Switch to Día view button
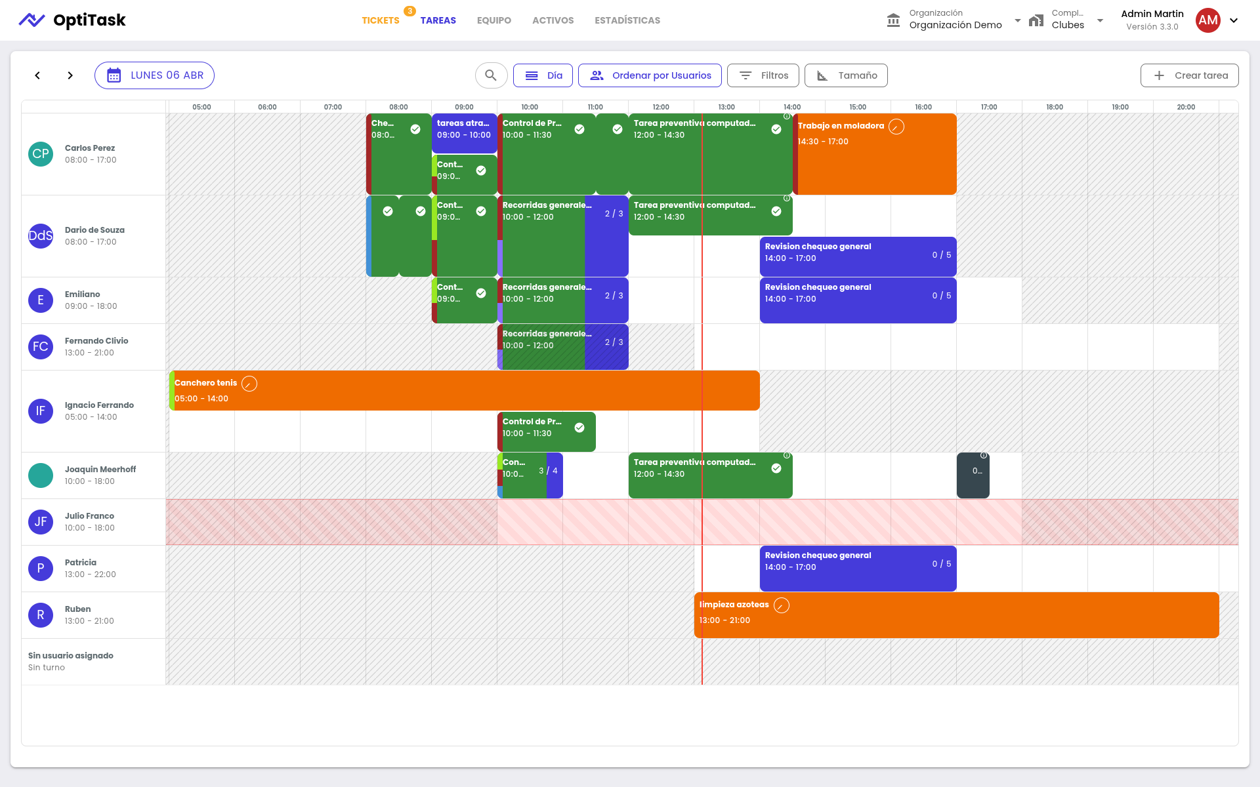Viewport: 1260px width, 787px height. [x=543, y=75]
